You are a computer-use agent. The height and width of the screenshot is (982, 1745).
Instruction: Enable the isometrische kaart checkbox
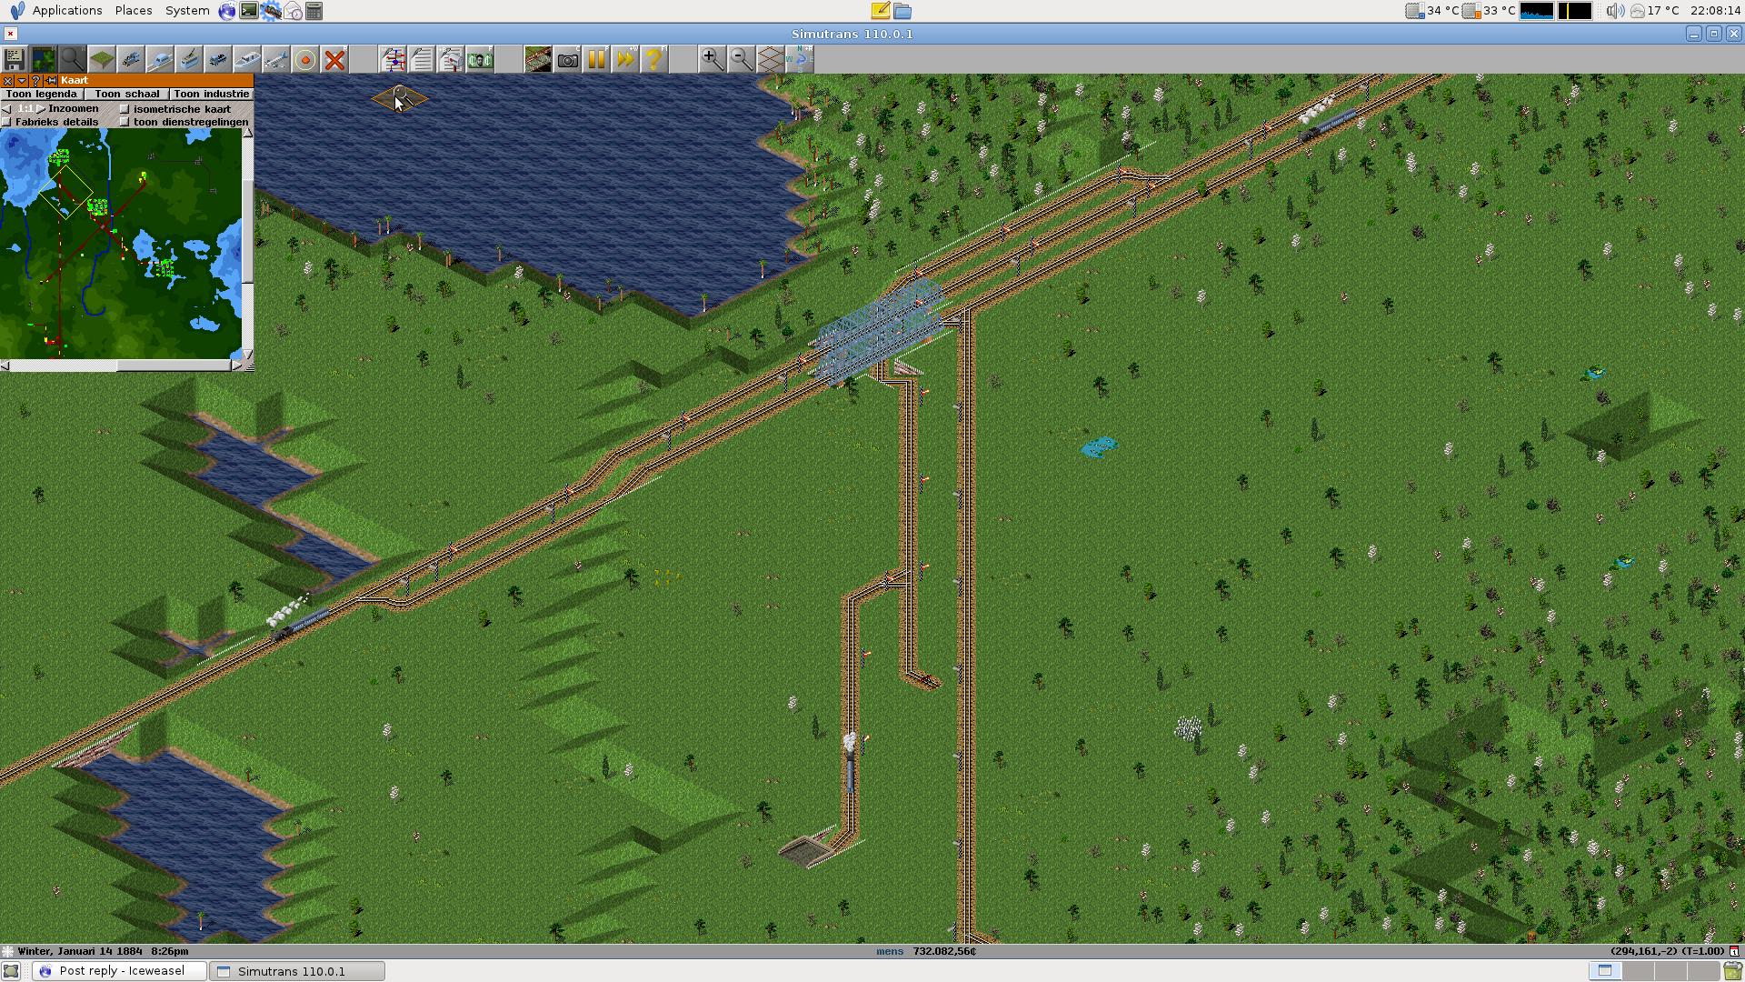tap(125, 109)
